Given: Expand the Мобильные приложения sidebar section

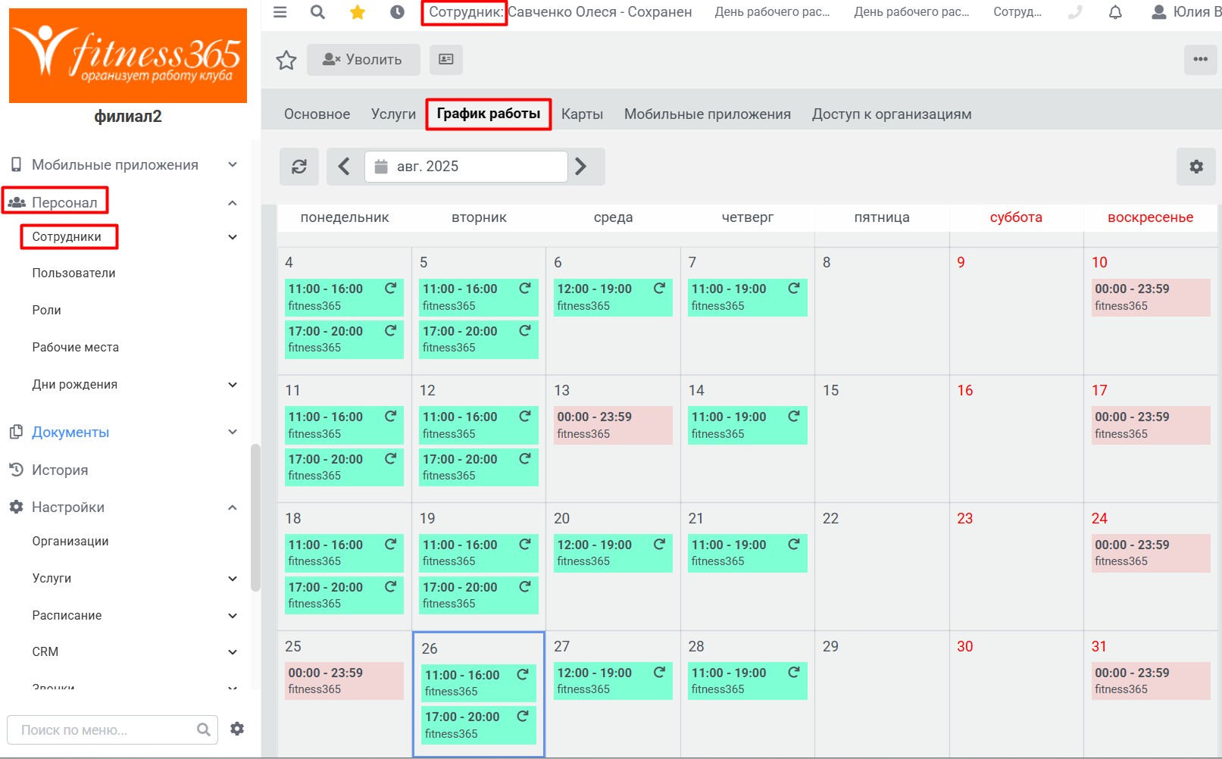Looking at the screenshot, I should [233, 165].
